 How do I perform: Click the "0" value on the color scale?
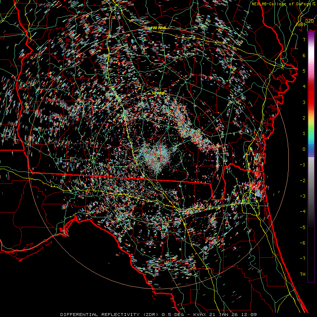click(x=304, y=149)
